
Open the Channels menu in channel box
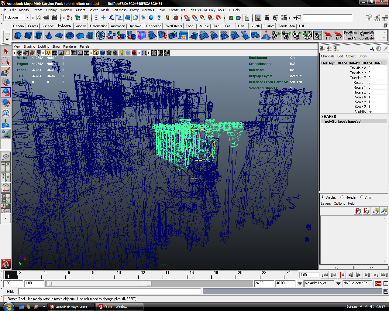(328, 56)
